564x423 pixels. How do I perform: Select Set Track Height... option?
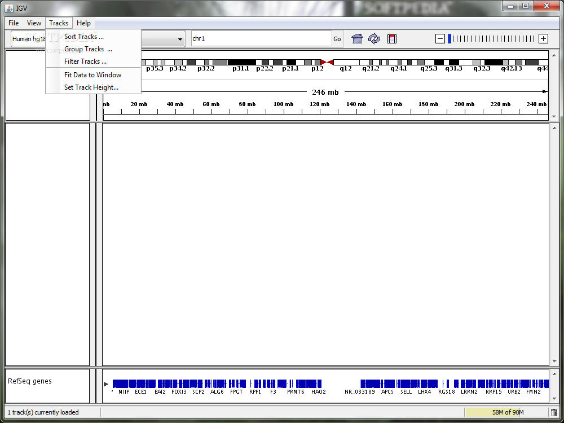[93, 87]
